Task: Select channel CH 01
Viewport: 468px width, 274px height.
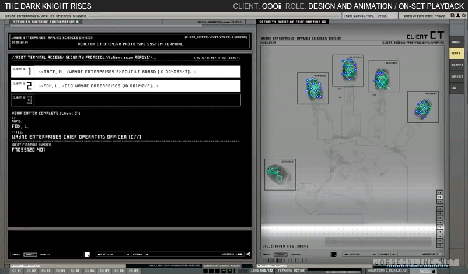Action: pos(16,271)
